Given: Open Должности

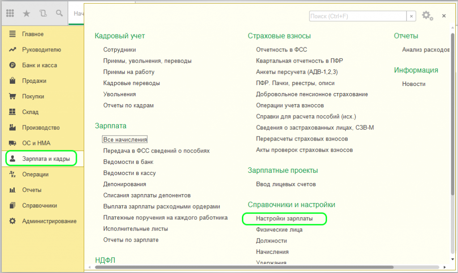Looking at the screenshot, I should (x=271, y=241).
